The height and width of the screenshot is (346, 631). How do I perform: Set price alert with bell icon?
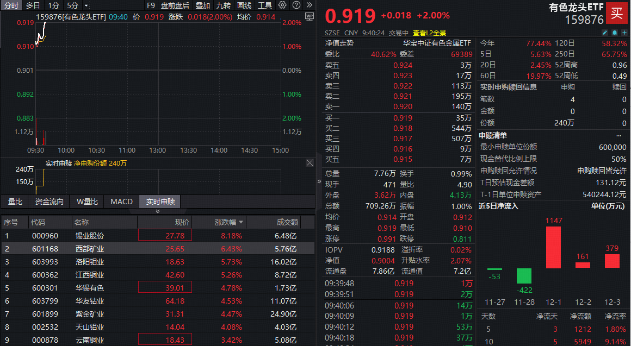point(614,32)
